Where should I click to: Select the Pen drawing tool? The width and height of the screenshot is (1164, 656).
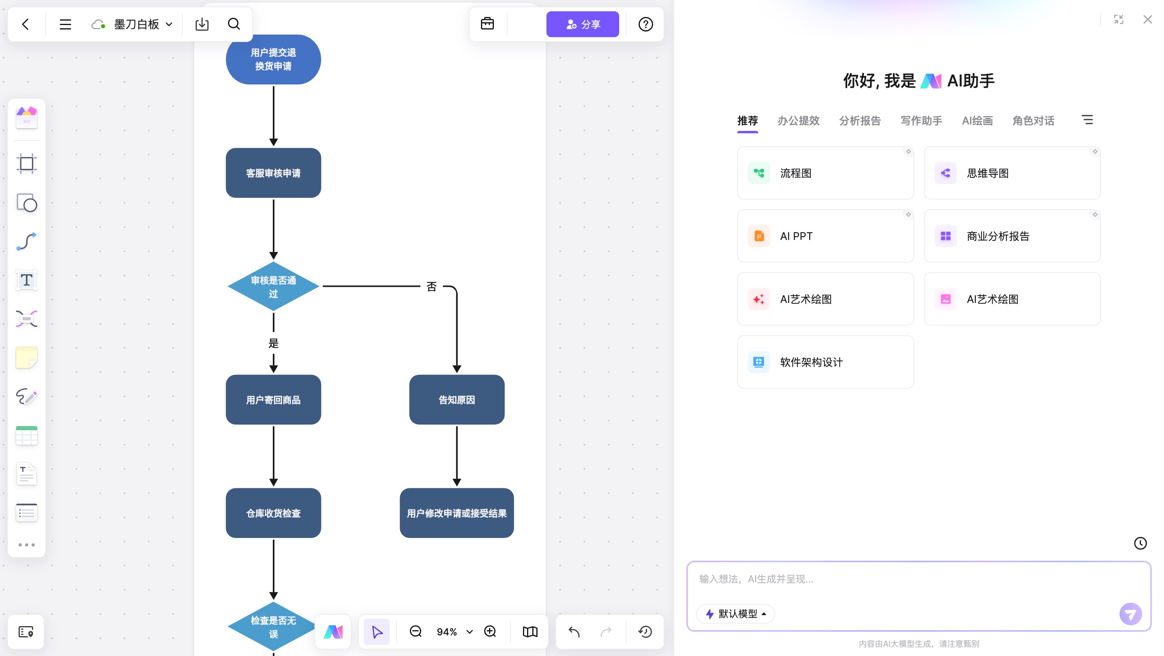point(26,396)
